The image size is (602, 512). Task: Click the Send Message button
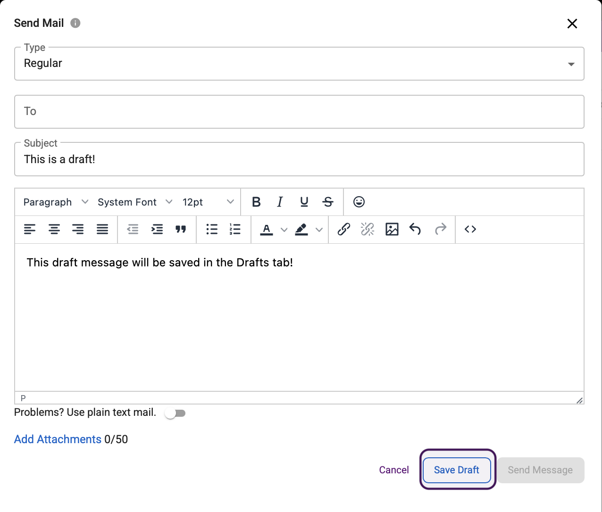tap(540, 470)
